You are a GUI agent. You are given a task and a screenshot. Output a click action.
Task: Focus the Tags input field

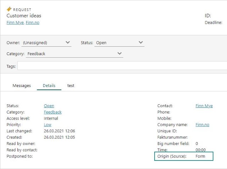122,66
